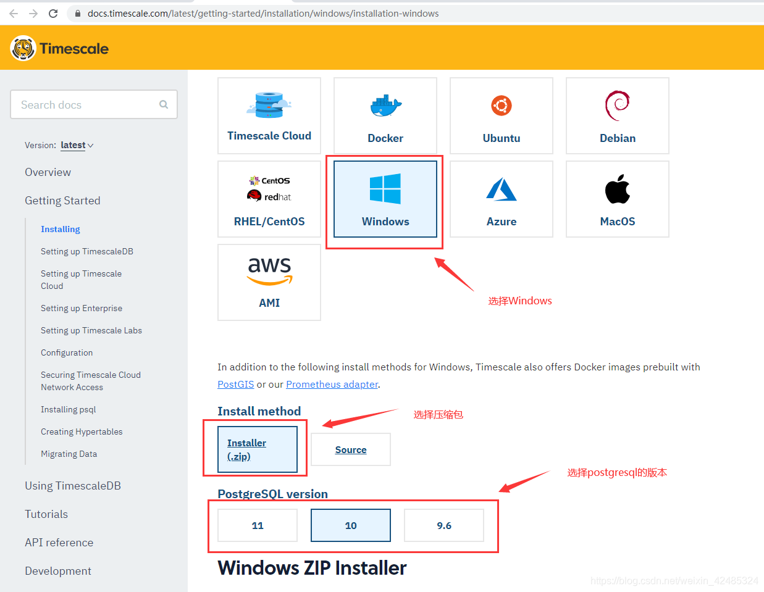
Task: Open Installing psql link
Action: tap(69, 409)
